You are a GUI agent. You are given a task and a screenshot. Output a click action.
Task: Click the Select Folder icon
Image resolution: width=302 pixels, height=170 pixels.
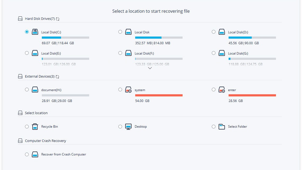[222, 127]
